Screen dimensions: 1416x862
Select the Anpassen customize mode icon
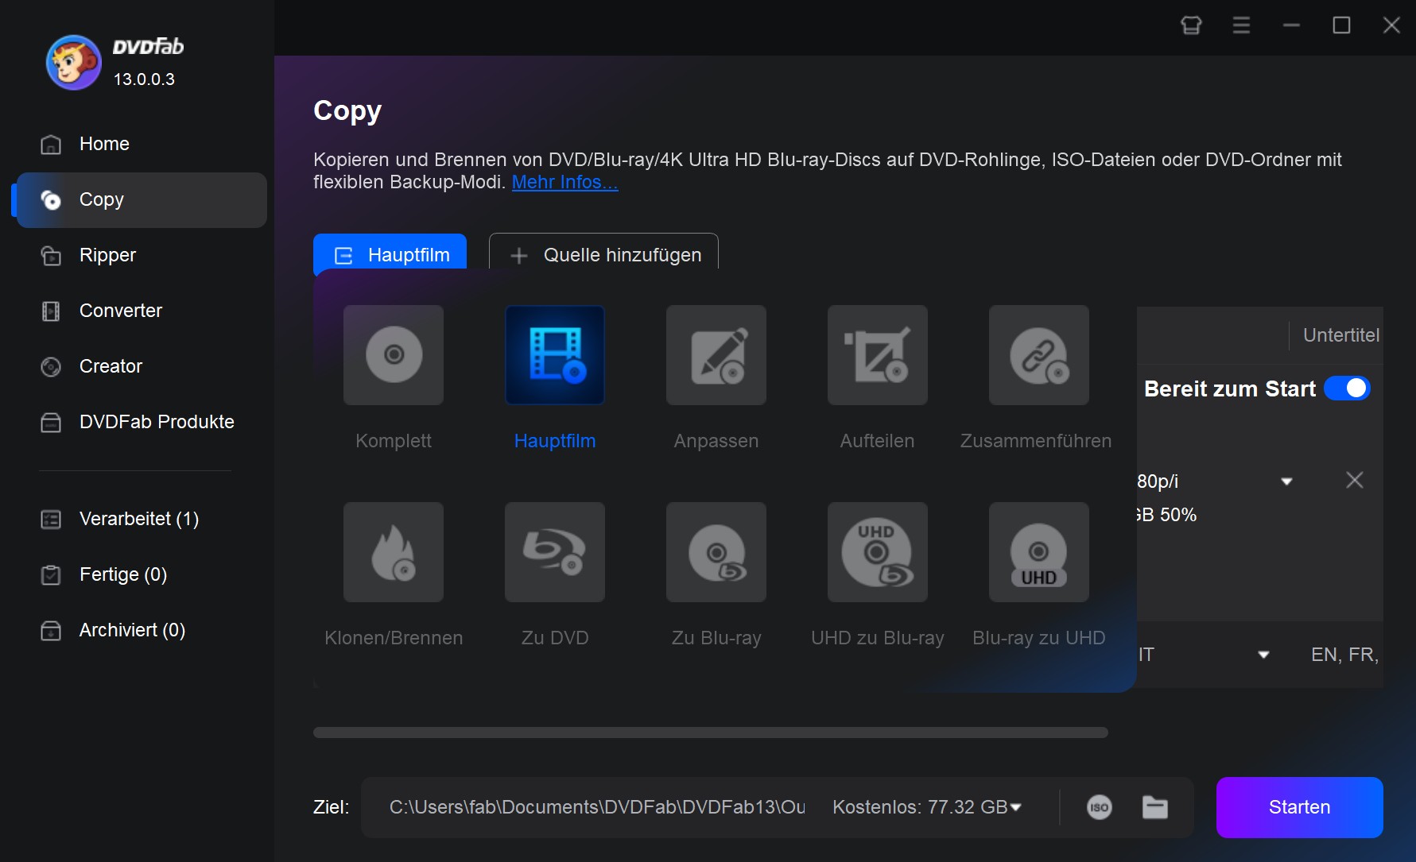716,355
